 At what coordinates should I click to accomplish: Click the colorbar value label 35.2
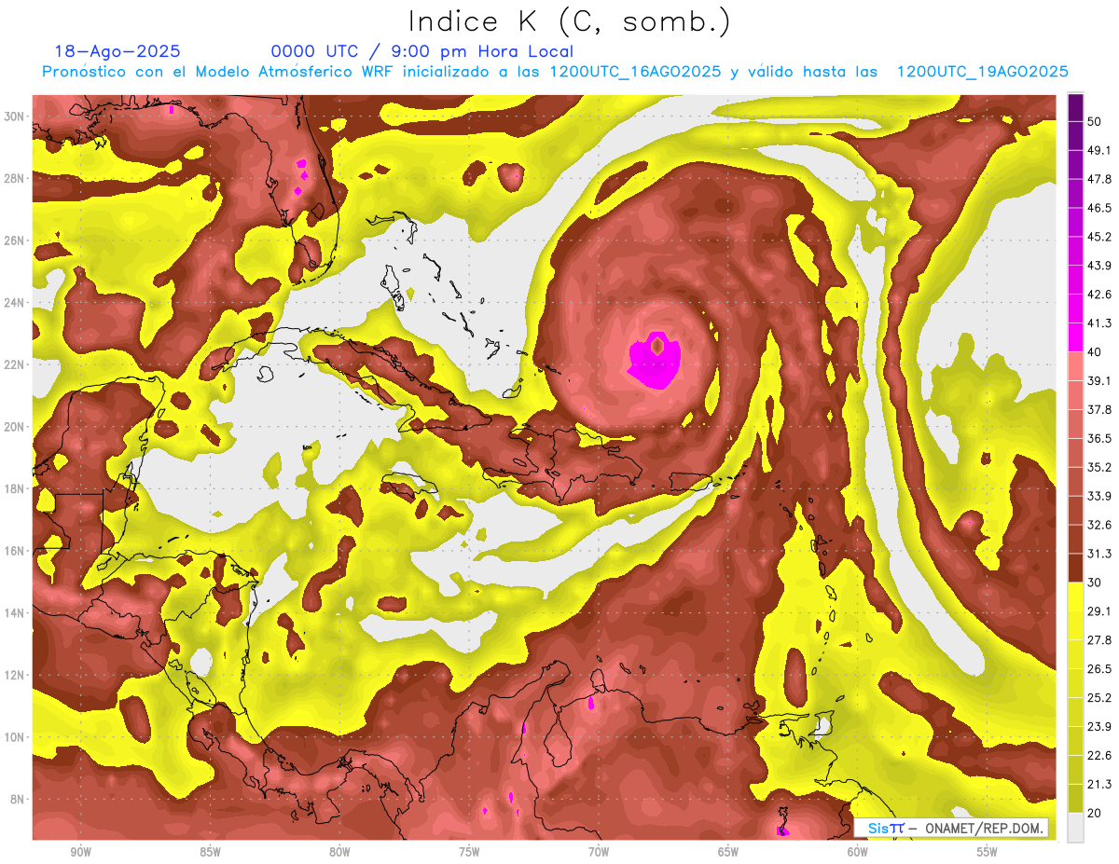[1099, 468]
